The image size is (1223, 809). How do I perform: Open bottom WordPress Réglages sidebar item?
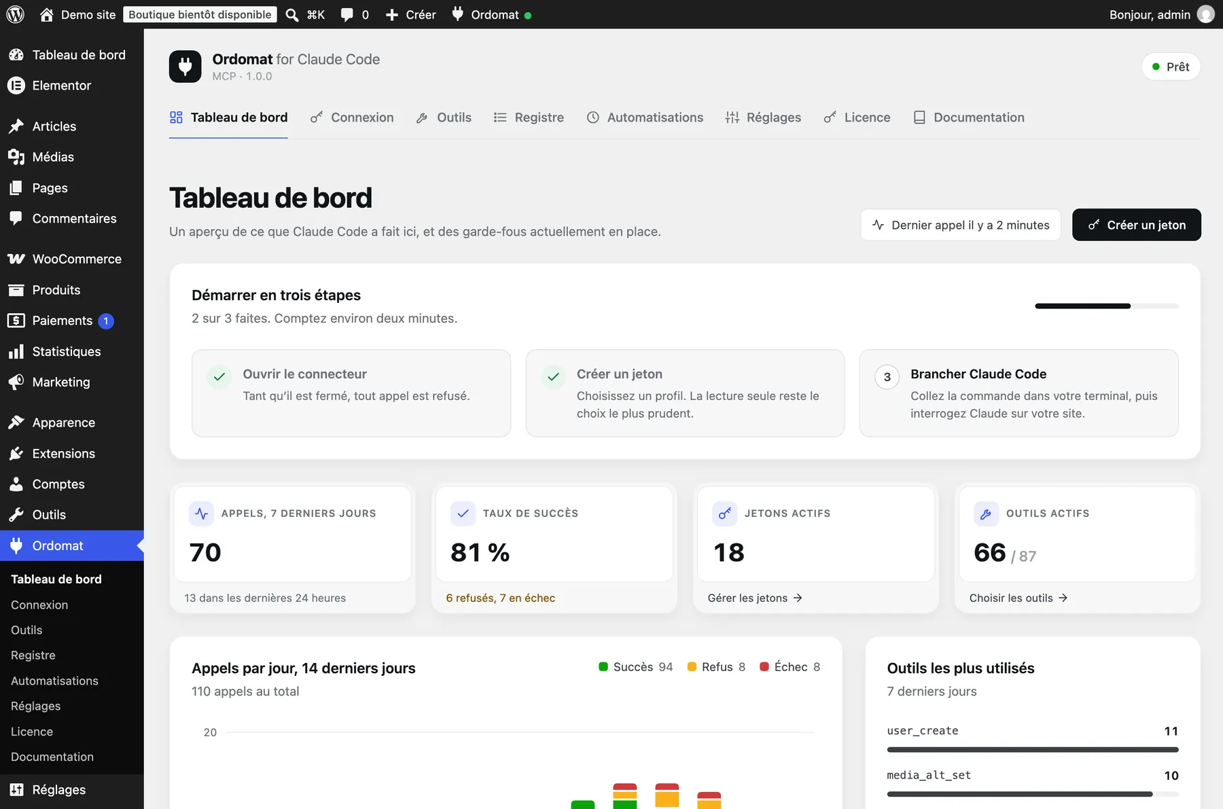[x=72, y=790]
